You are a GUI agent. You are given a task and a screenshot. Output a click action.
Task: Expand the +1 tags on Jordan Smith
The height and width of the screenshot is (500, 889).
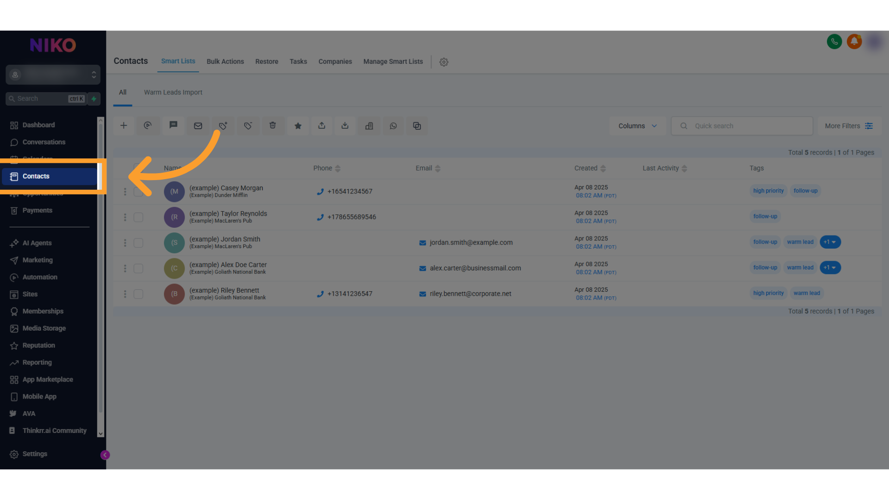[830, 242]
